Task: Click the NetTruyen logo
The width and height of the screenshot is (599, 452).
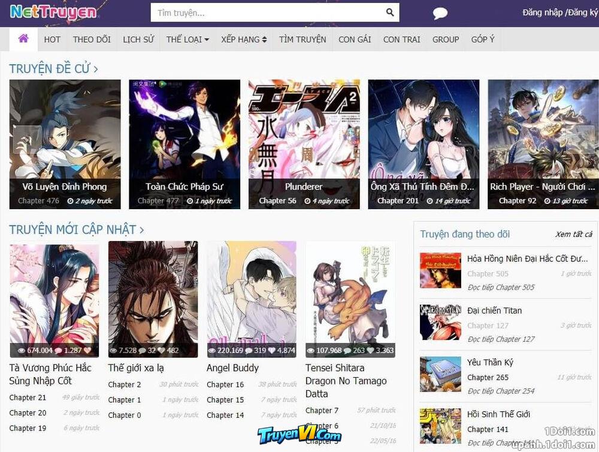Action: pos(53,12)
